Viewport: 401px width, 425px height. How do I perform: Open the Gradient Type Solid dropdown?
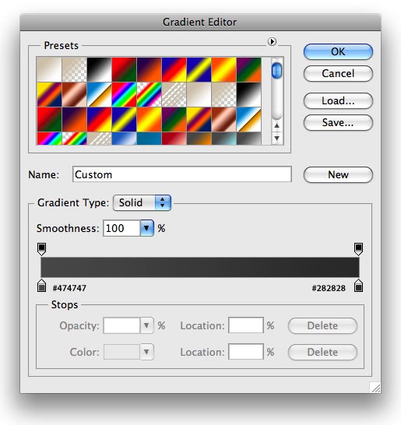pos(142,202)
